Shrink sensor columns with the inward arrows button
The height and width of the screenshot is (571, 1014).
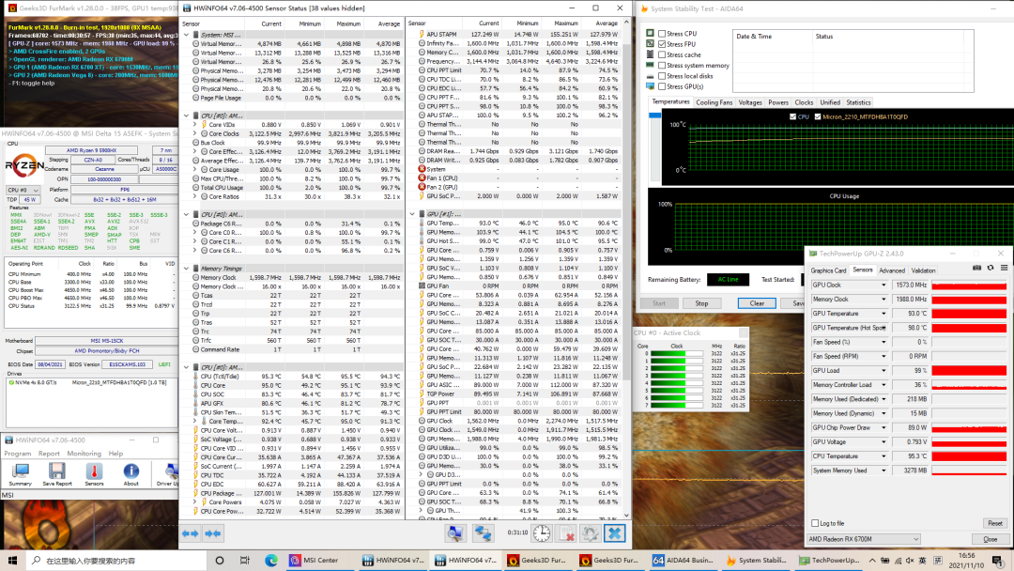coord(213,533)
